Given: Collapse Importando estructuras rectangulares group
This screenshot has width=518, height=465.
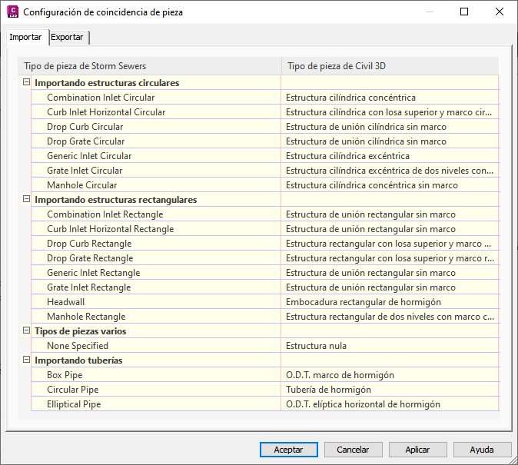Looking at the screenshot, I should click(27, 200).
